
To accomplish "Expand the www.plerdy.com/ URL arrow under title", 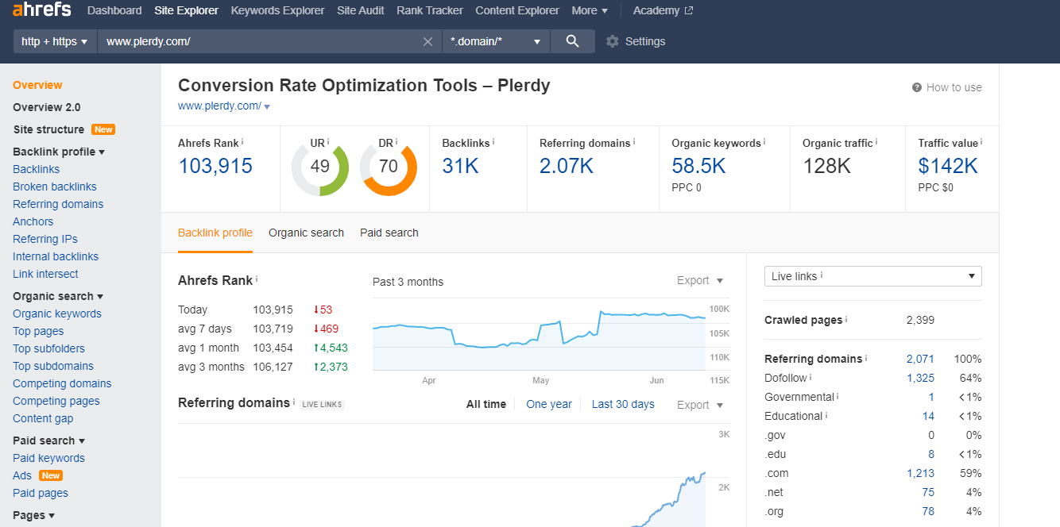I will coord(267,106).
